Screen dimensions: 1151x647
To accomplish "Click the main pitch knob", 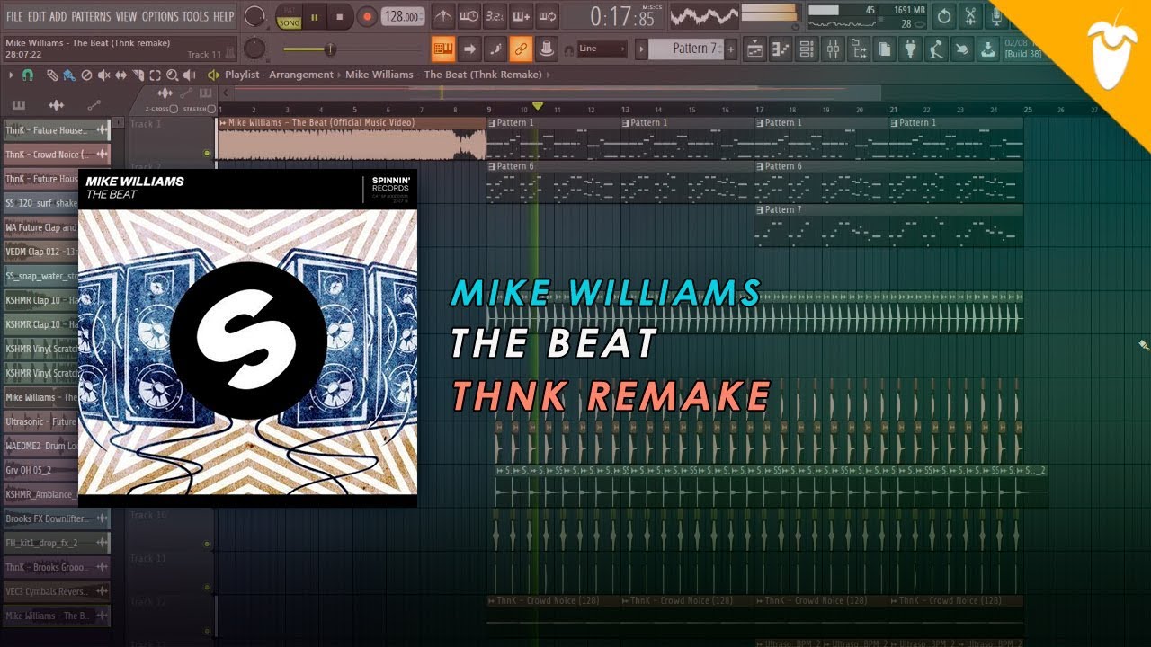I will point(255,49).
